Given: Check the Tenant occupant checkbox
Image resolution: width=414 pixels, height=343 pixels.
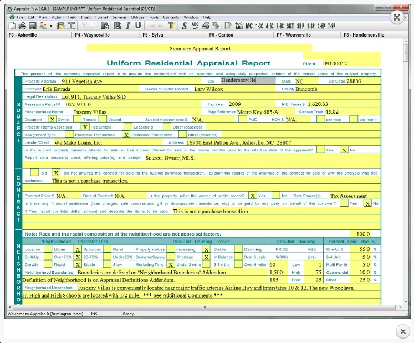Looking at the screenshot, I should pos(77,119).
